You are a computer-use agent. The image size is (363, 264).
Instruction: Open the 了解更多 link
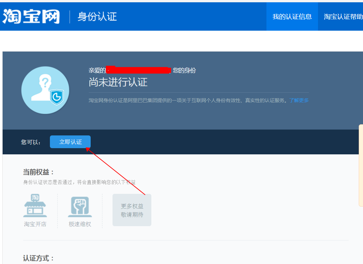(x=299, y=100)
